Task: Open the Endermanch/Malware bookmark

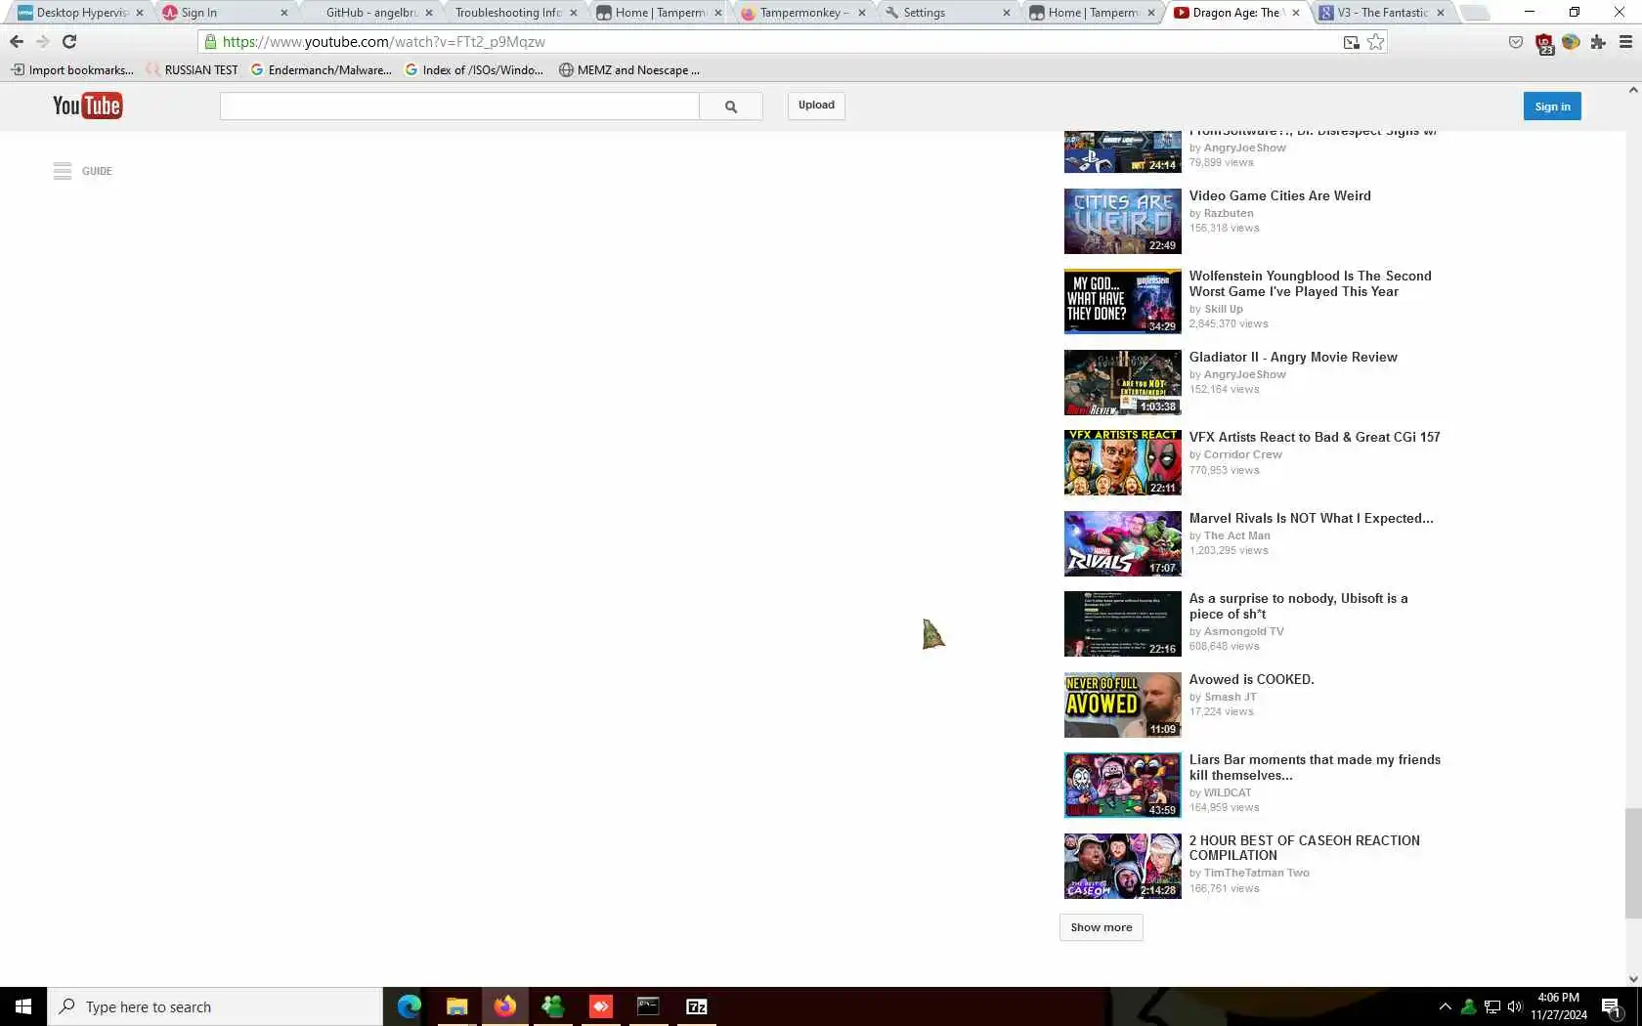Action: click(x=322, y=70)
